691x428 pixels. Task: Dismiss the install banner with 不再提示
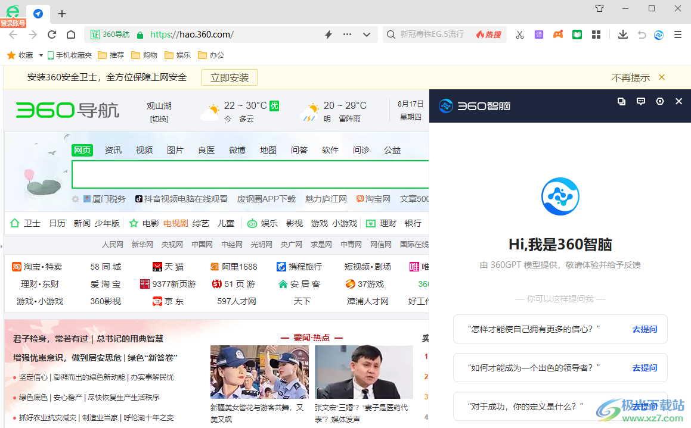[631, 77]
